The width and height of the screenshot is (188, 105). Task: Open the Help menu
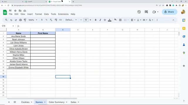pos(73,14)
